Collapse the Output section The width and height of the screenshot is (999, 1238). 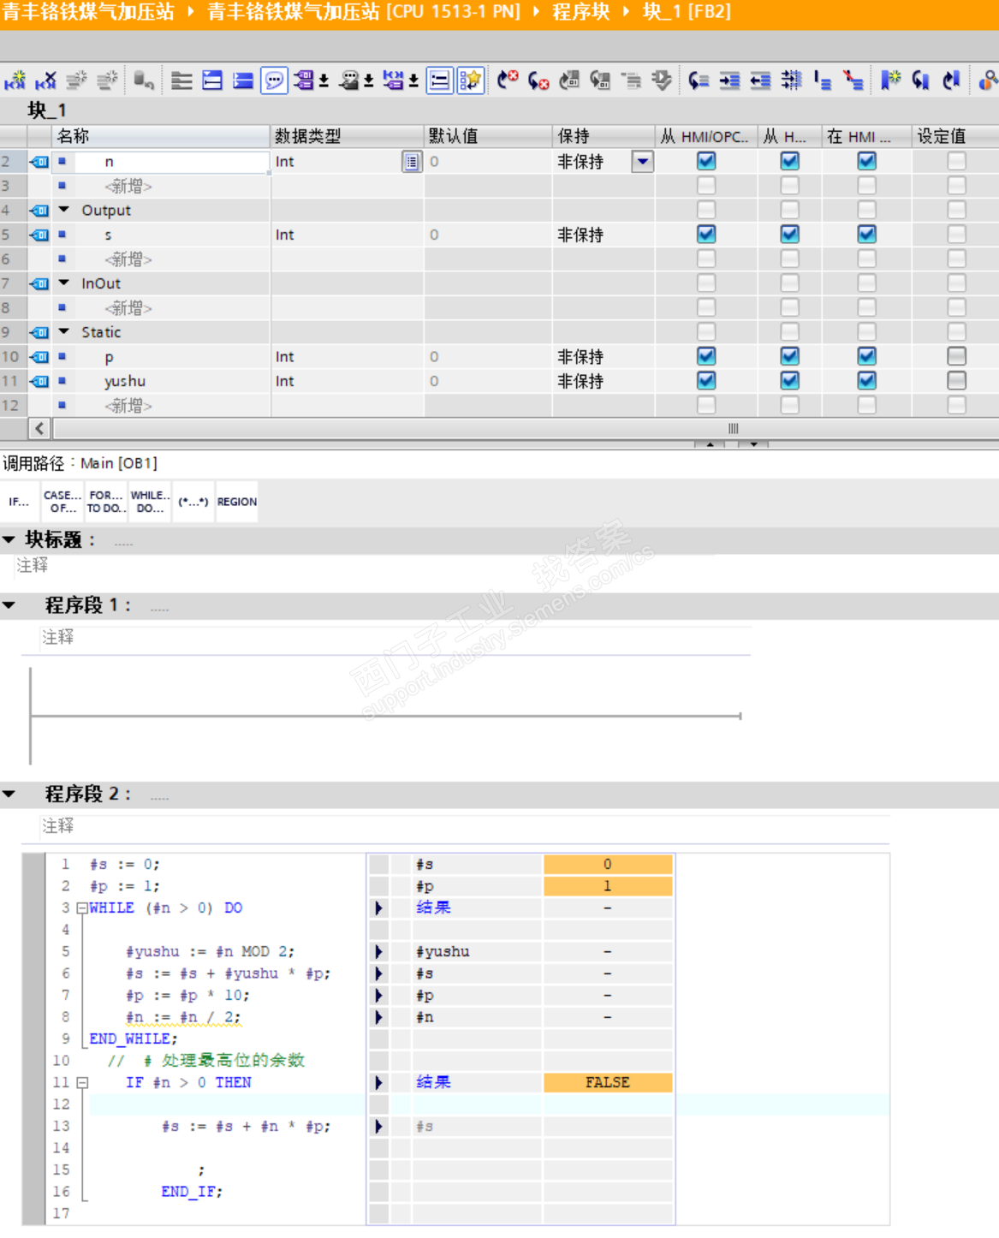coord(64,210)
